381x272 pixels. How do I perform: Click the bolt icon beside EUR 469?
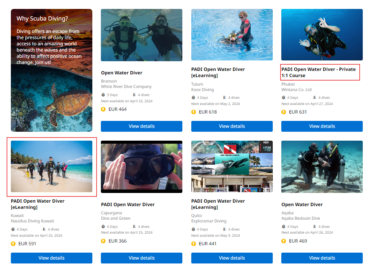click(284, 241)
